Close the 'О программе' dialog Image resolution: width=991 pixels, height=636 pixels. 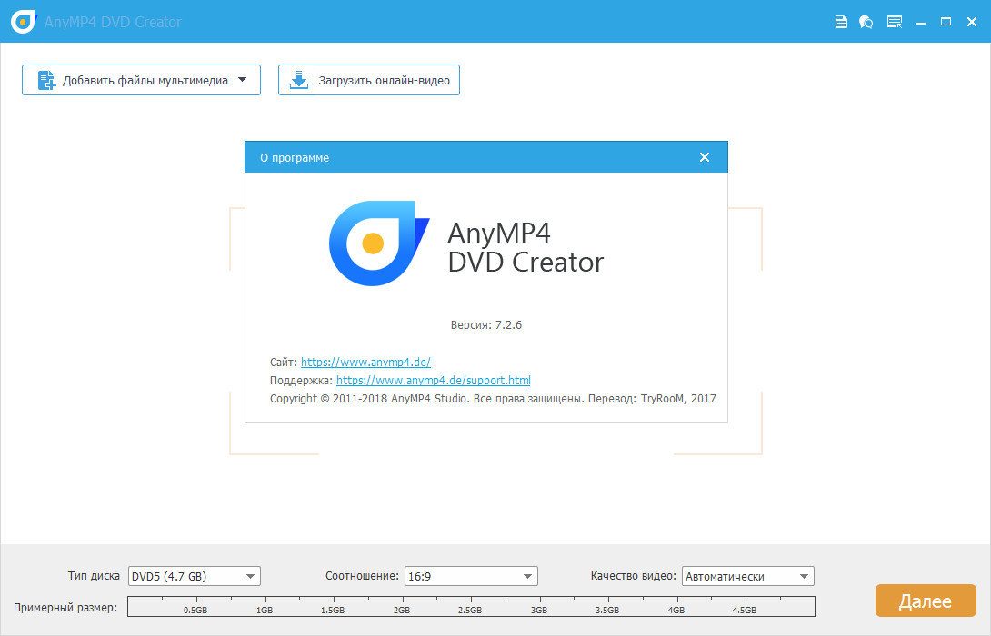[x=705, y=157]
